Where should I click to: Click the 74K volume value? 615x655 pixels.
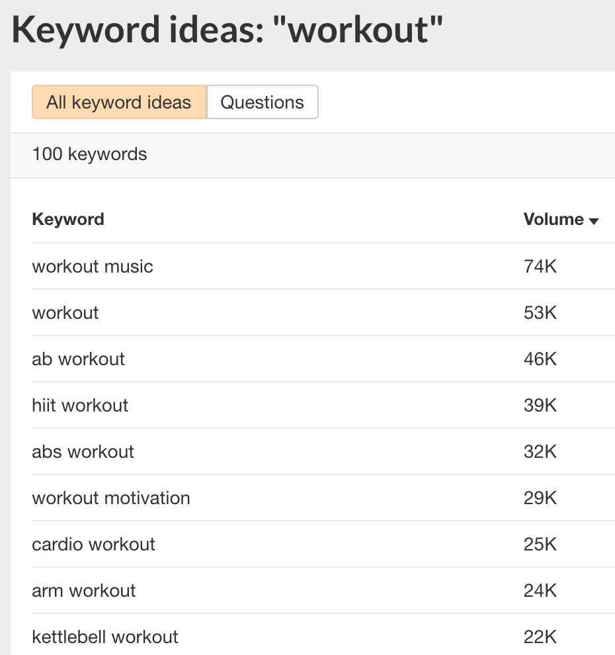538,266
